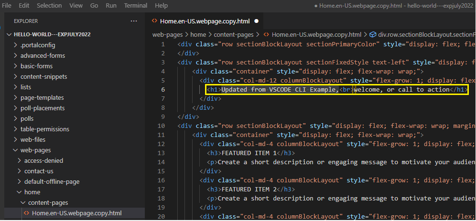Place cursor in the h1 line text
Screen dimensions: 476x221
point(287,90)
